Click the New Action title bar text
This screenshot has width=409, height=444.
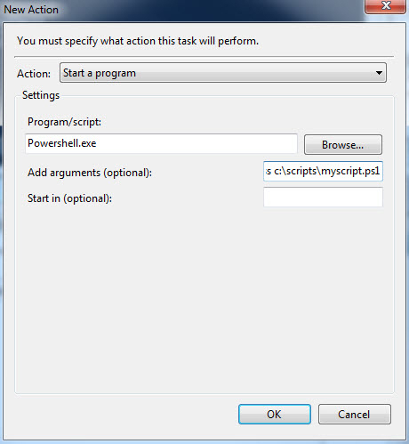click(31, 10)
